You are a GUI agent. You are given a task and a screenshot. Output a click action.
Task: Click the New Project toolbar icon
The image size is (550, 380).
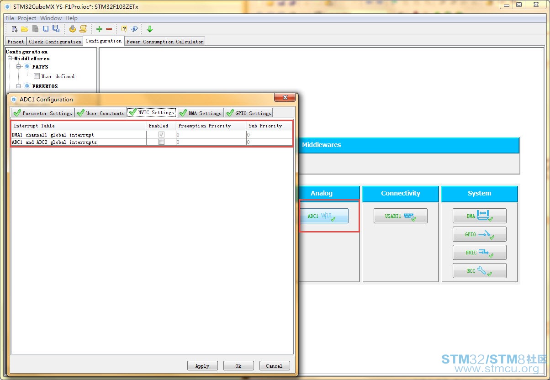coord(15,29)
